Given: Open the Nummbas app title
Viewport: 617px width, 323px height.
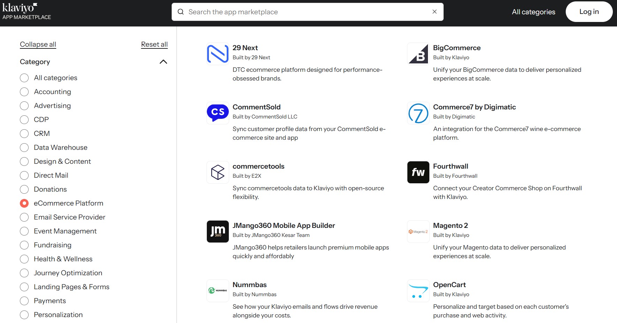Looking at the screenshot, I should [249, 285].
